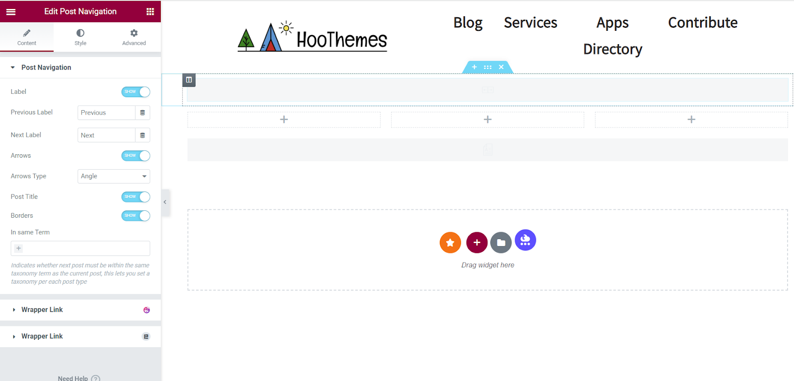The height and width of the screenshot is (381, 794).
Task: Switch to the Advanced tab
Action: [x=134, y=37]
